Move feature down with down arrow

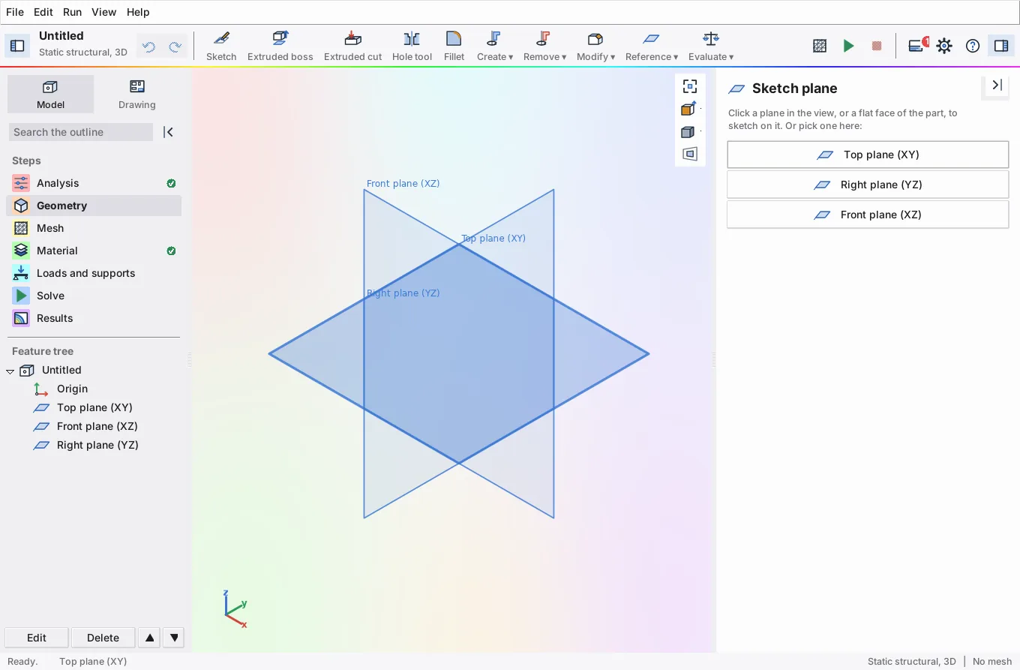click(174, 638)
